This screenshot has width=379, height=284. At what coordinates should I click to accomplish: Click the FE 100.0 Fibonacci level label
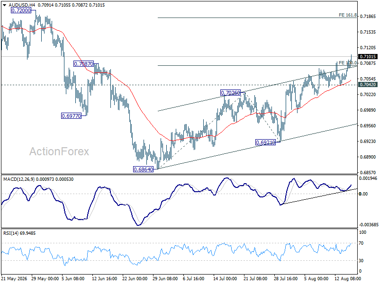coord(348,63)
